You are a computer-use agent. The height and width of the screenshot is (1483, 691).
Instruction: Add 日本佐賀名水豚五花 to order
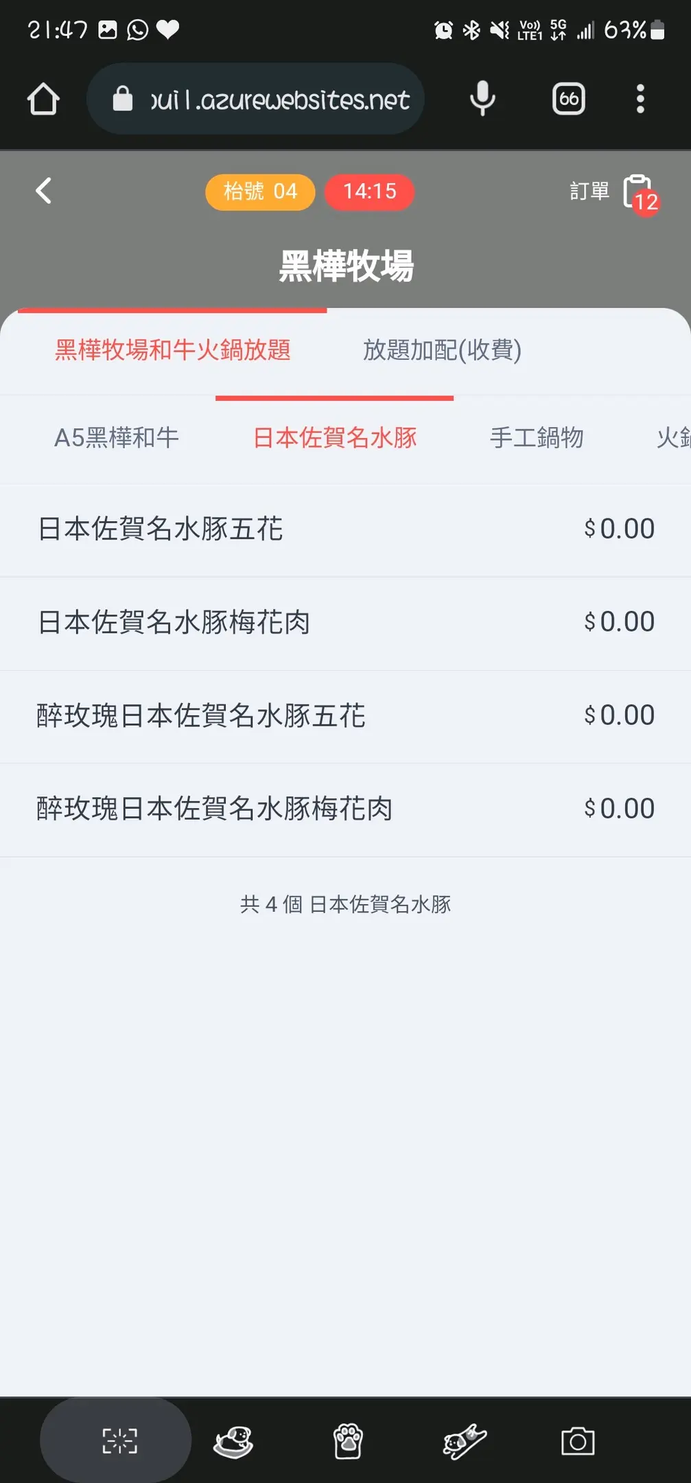345,529
